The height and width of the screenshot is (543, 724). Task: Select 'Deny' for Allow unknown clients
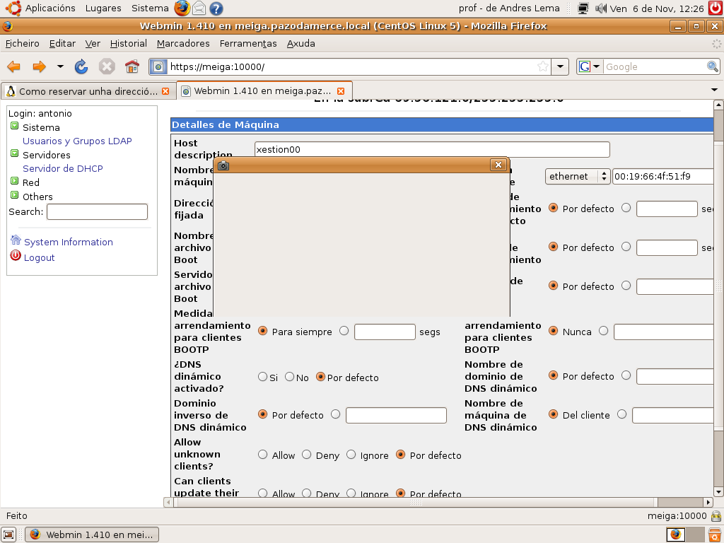(307, 455)
